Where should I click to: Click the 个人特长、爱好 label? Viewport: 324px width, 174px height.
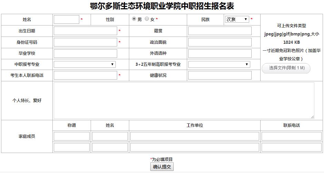click(x=27, y=100)
